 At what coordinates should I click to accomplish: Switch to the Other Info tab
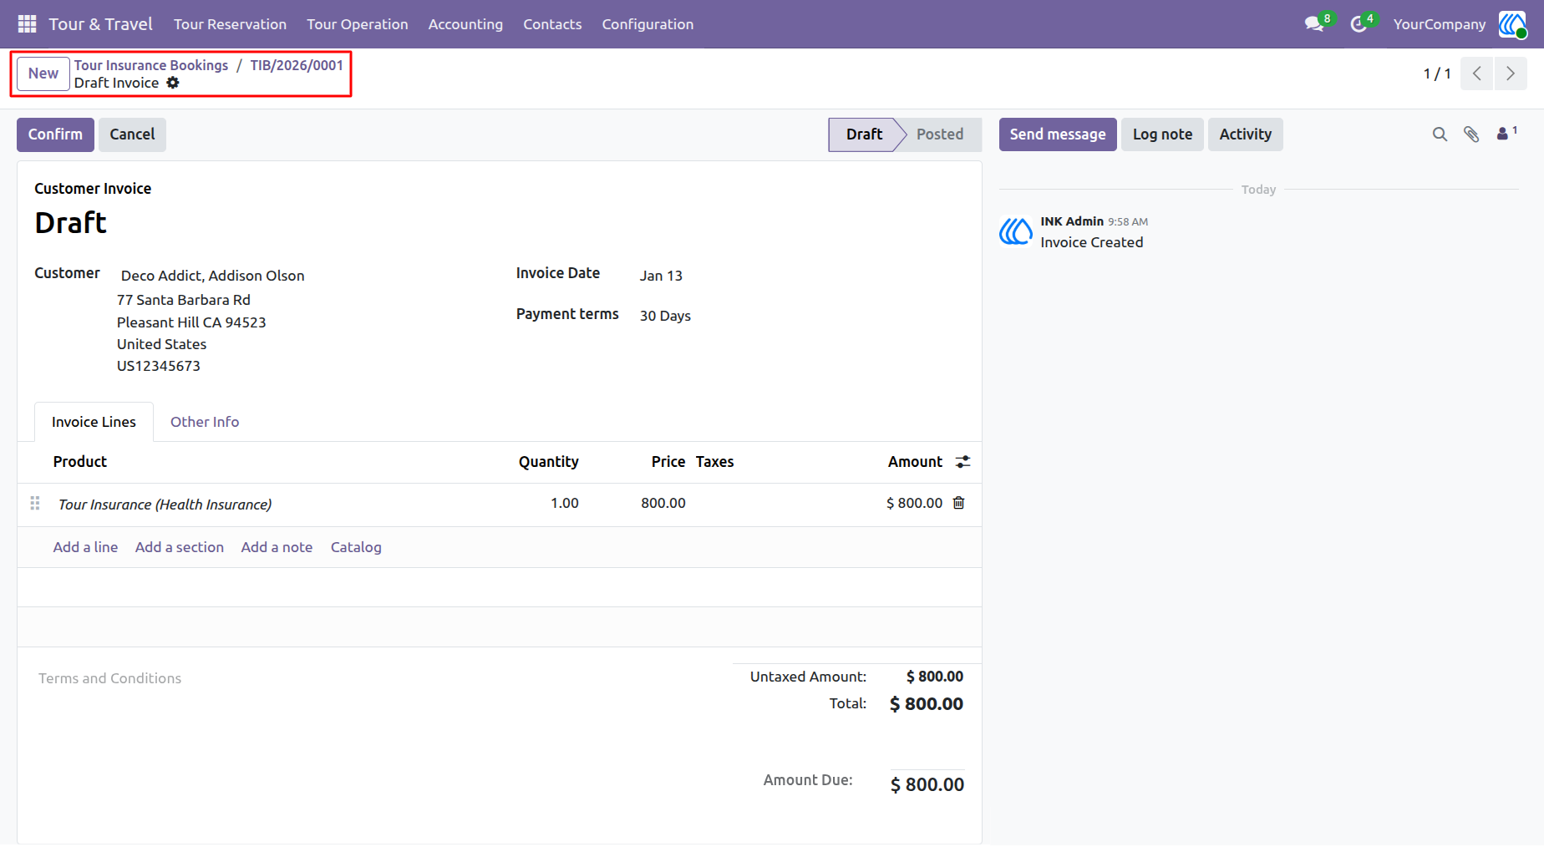[205, 422]
